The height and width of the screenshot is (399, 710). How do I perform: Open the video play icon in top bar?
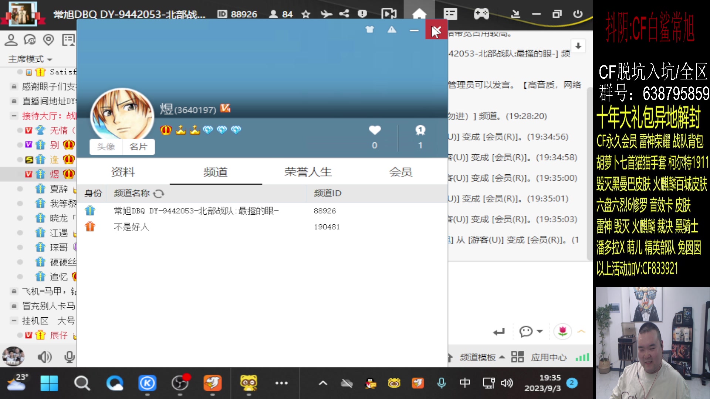(389, 14)
